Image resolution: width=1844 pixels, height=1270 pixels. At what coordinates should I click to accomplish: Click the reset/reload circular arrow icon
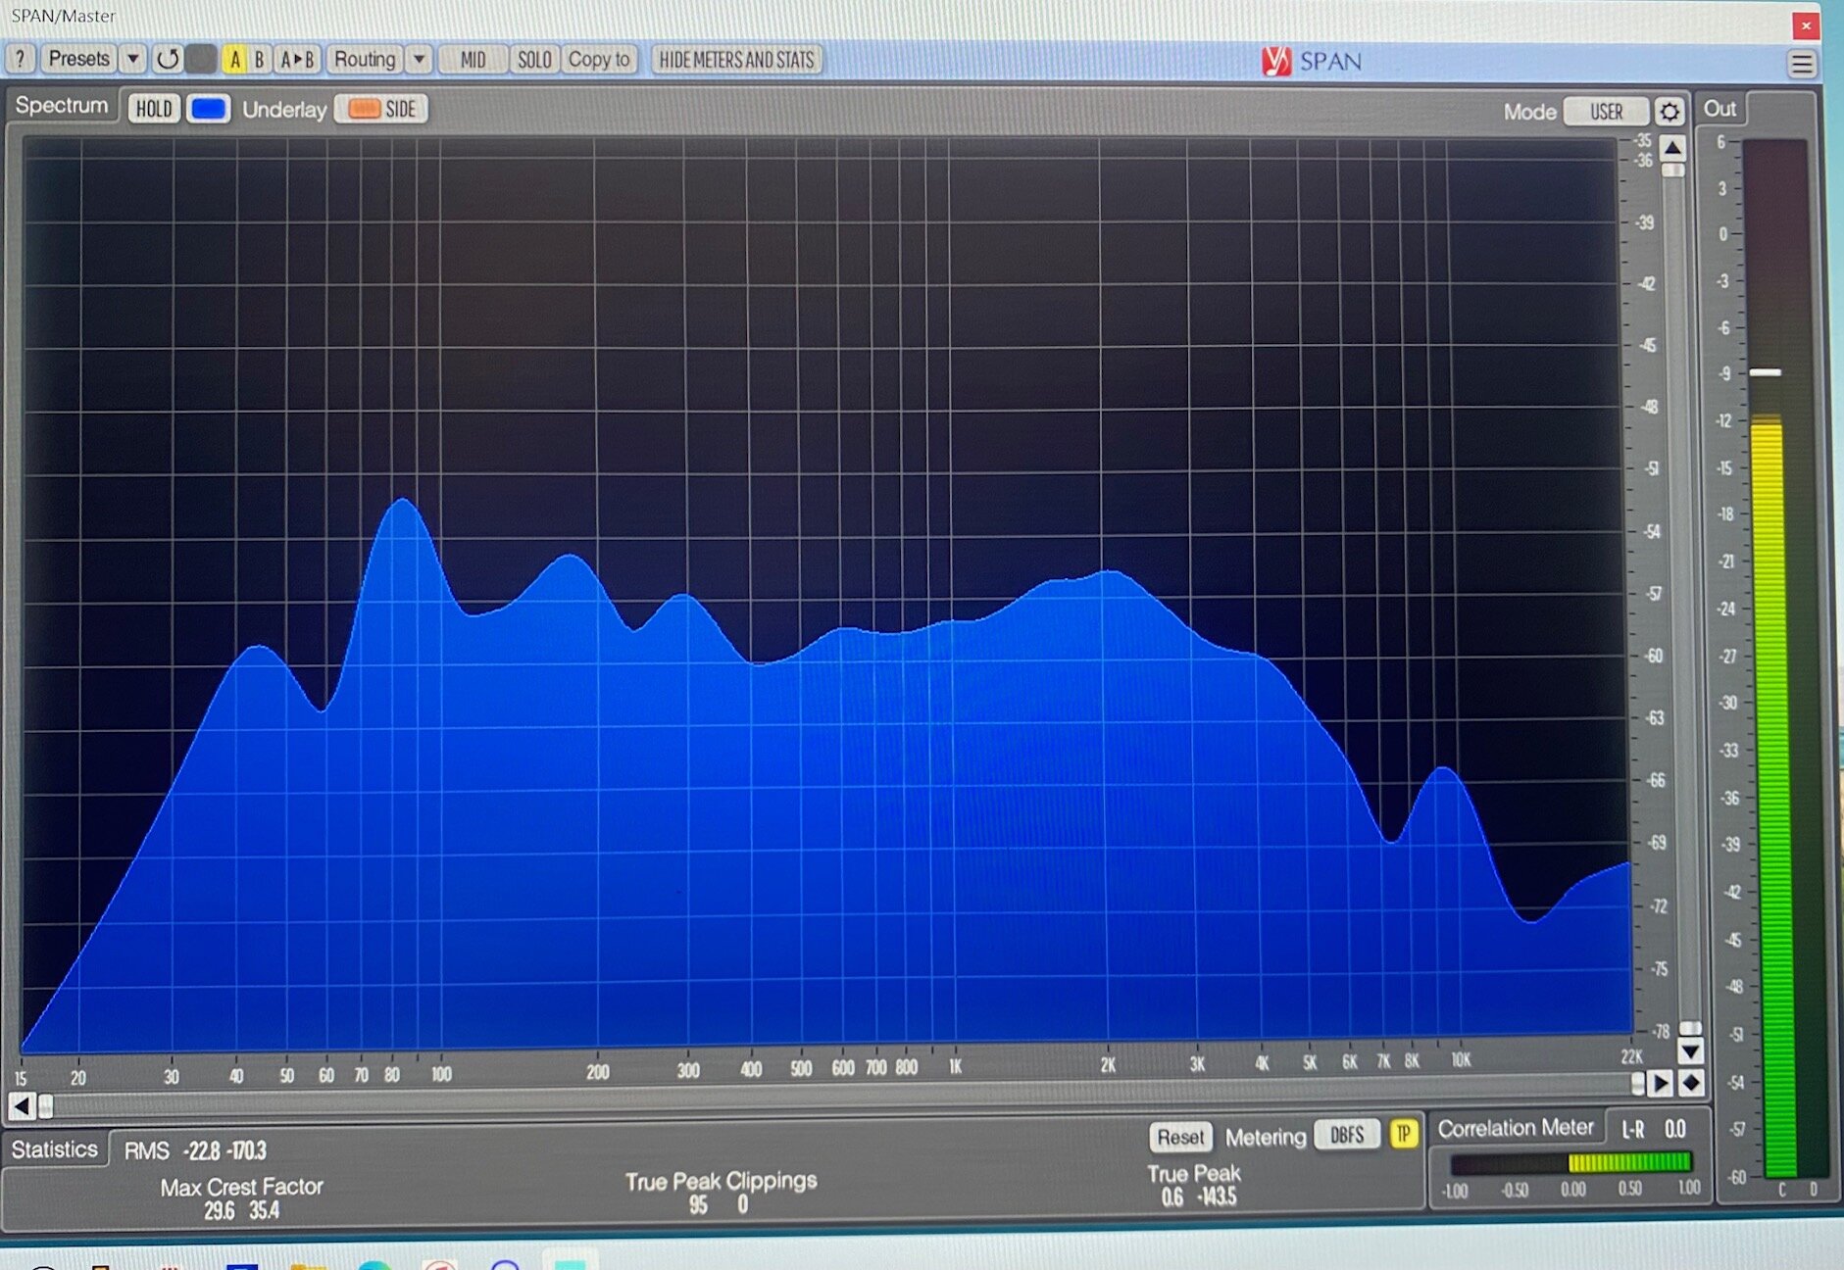click(168, 59)
